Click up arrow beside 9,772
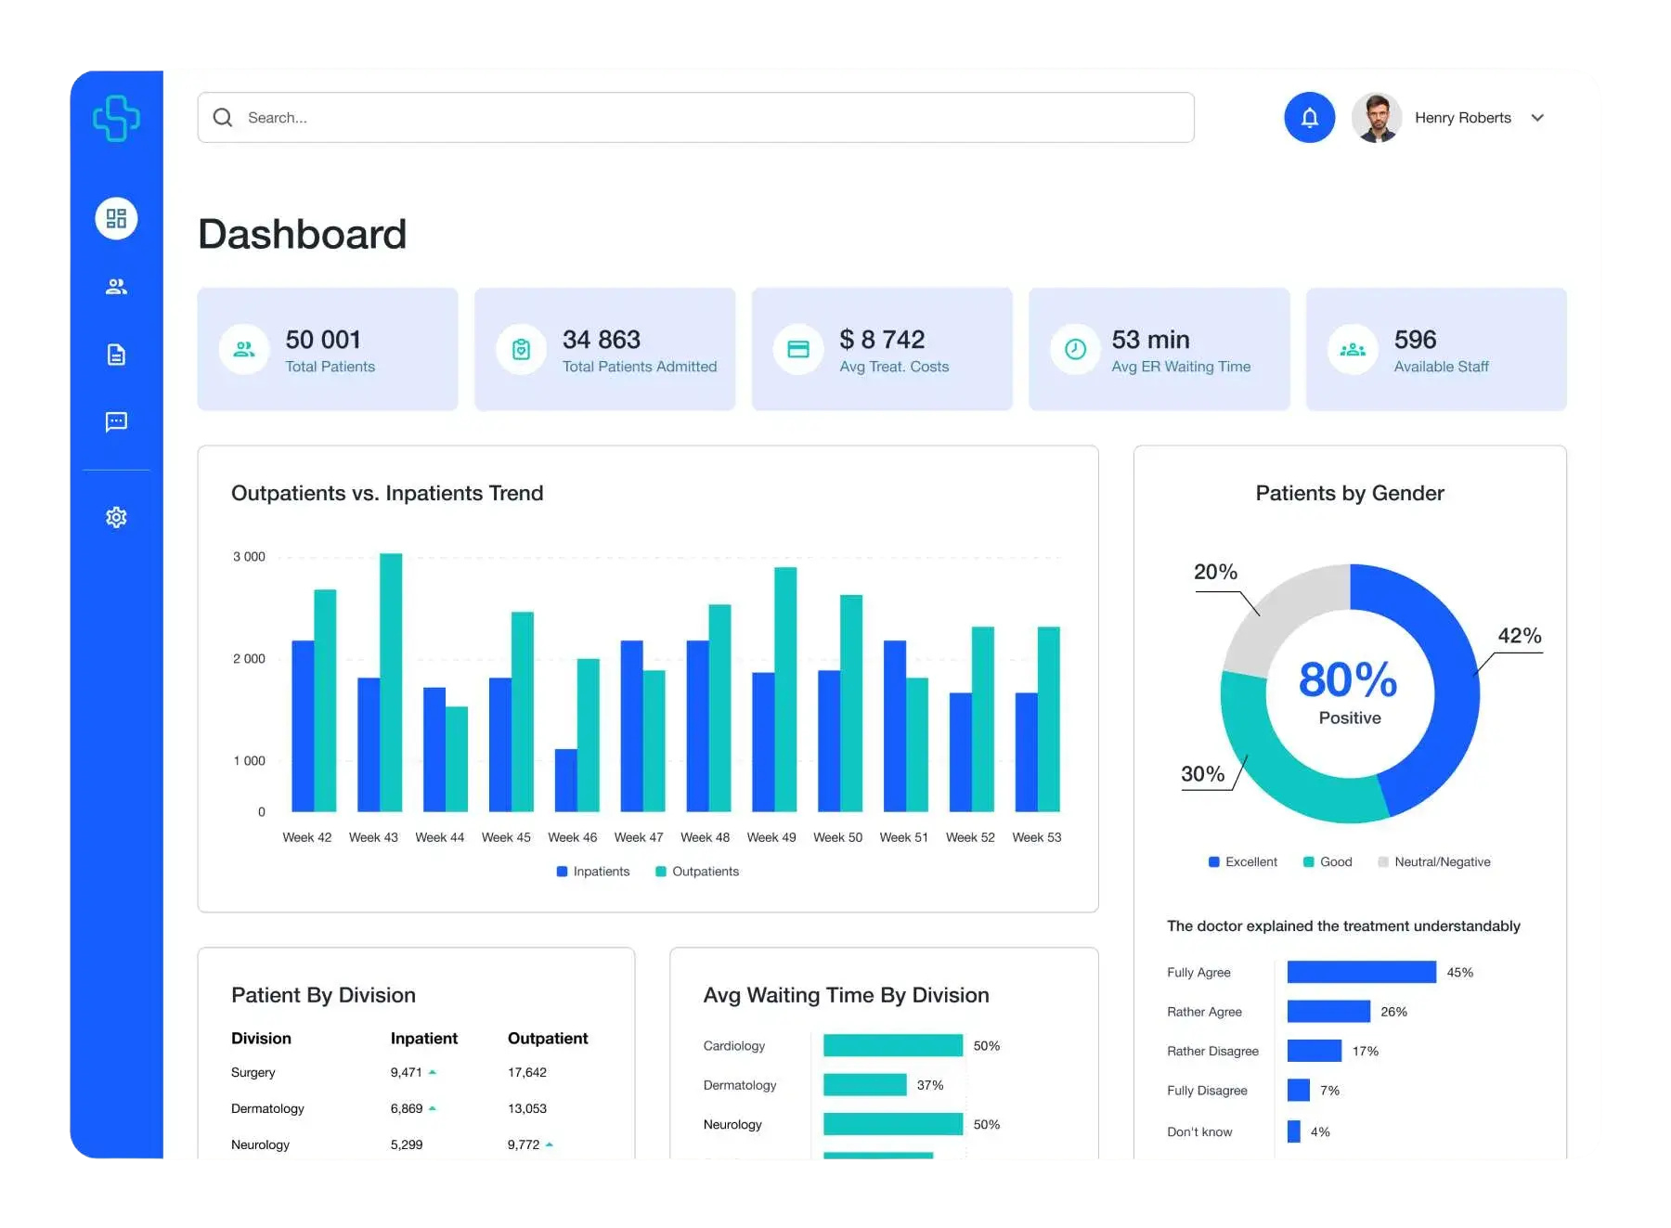 pyautogui.click(x=549, y=1144)
